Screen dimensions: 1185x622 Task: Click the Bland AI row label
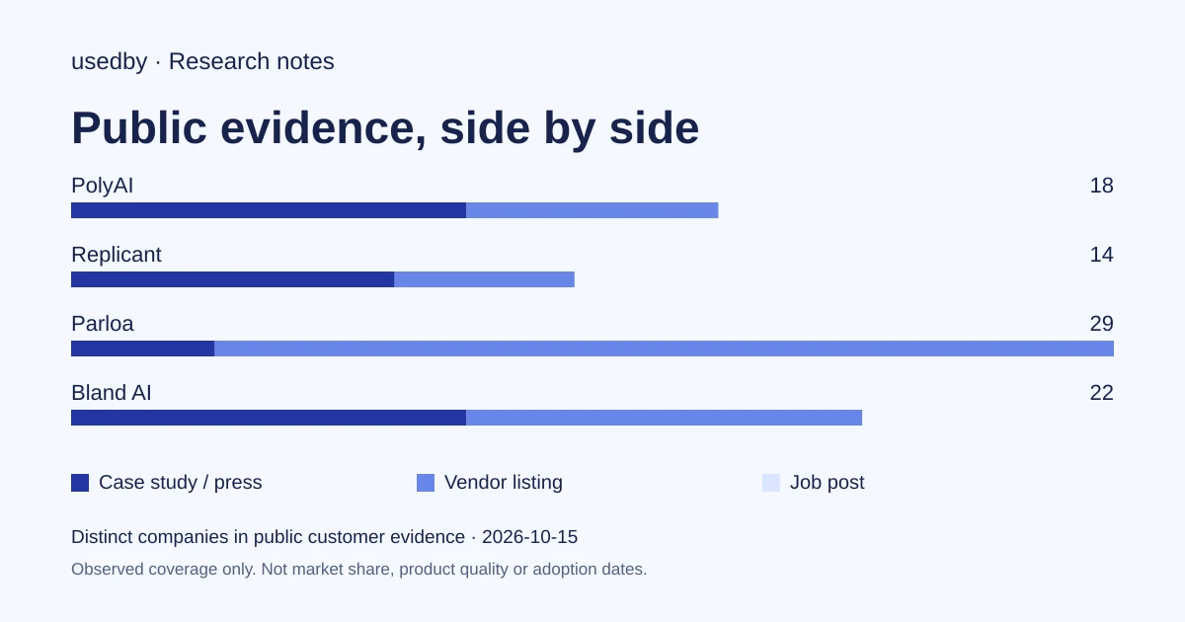(x=112, y=393)
